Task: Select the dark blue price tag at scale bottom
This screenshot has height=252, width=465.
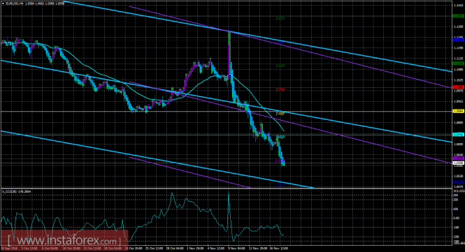Action: pyautogui.click(x=459, y=182)
